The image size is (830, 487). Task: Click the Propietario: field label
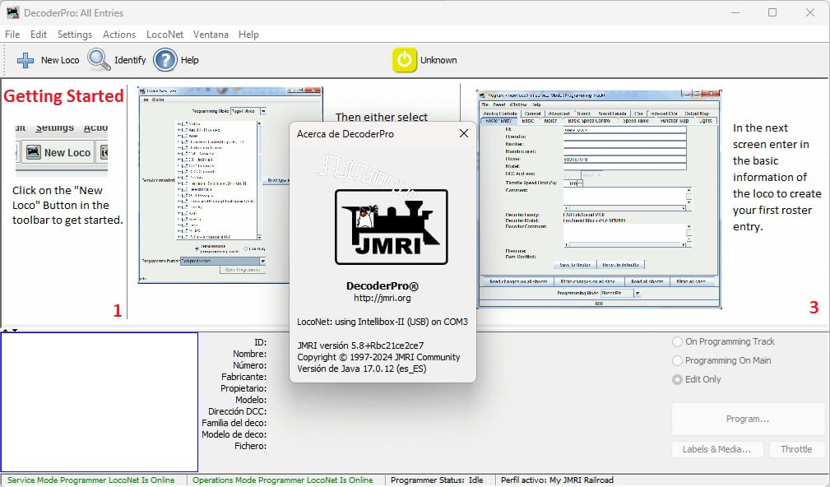[243, 388]
